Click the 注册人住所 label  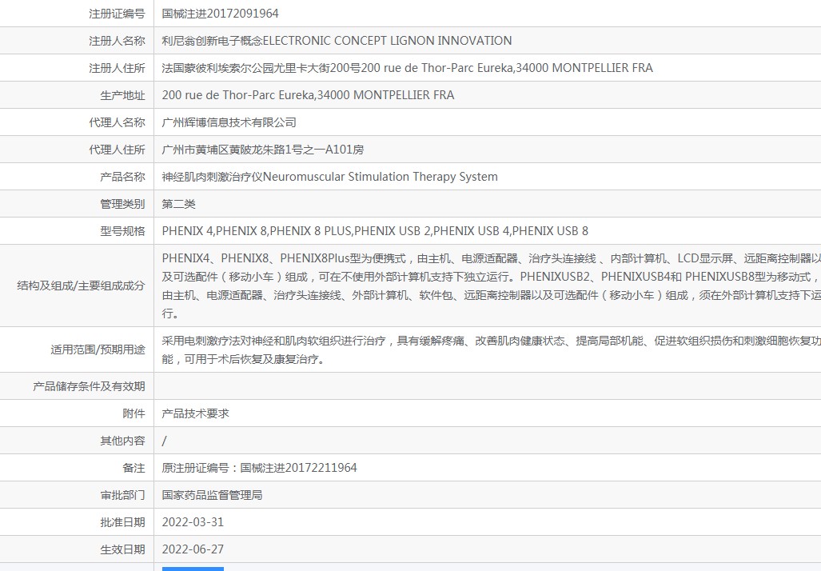point(117,68)
